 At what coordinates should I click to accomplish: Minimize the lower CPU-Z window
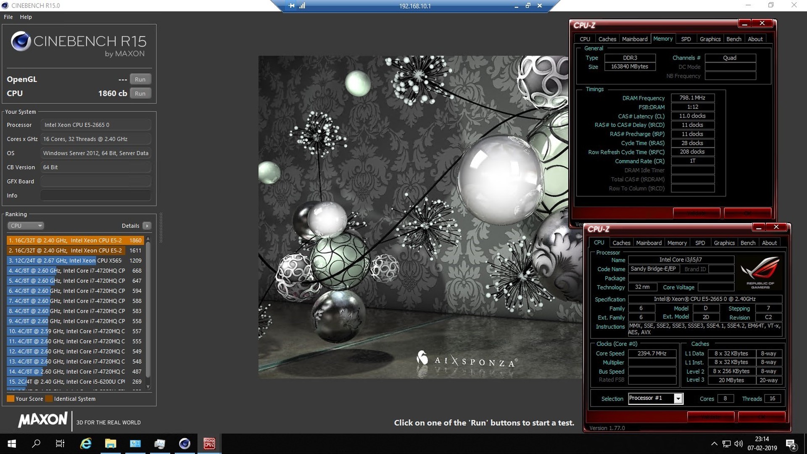[x=759, y=227]
